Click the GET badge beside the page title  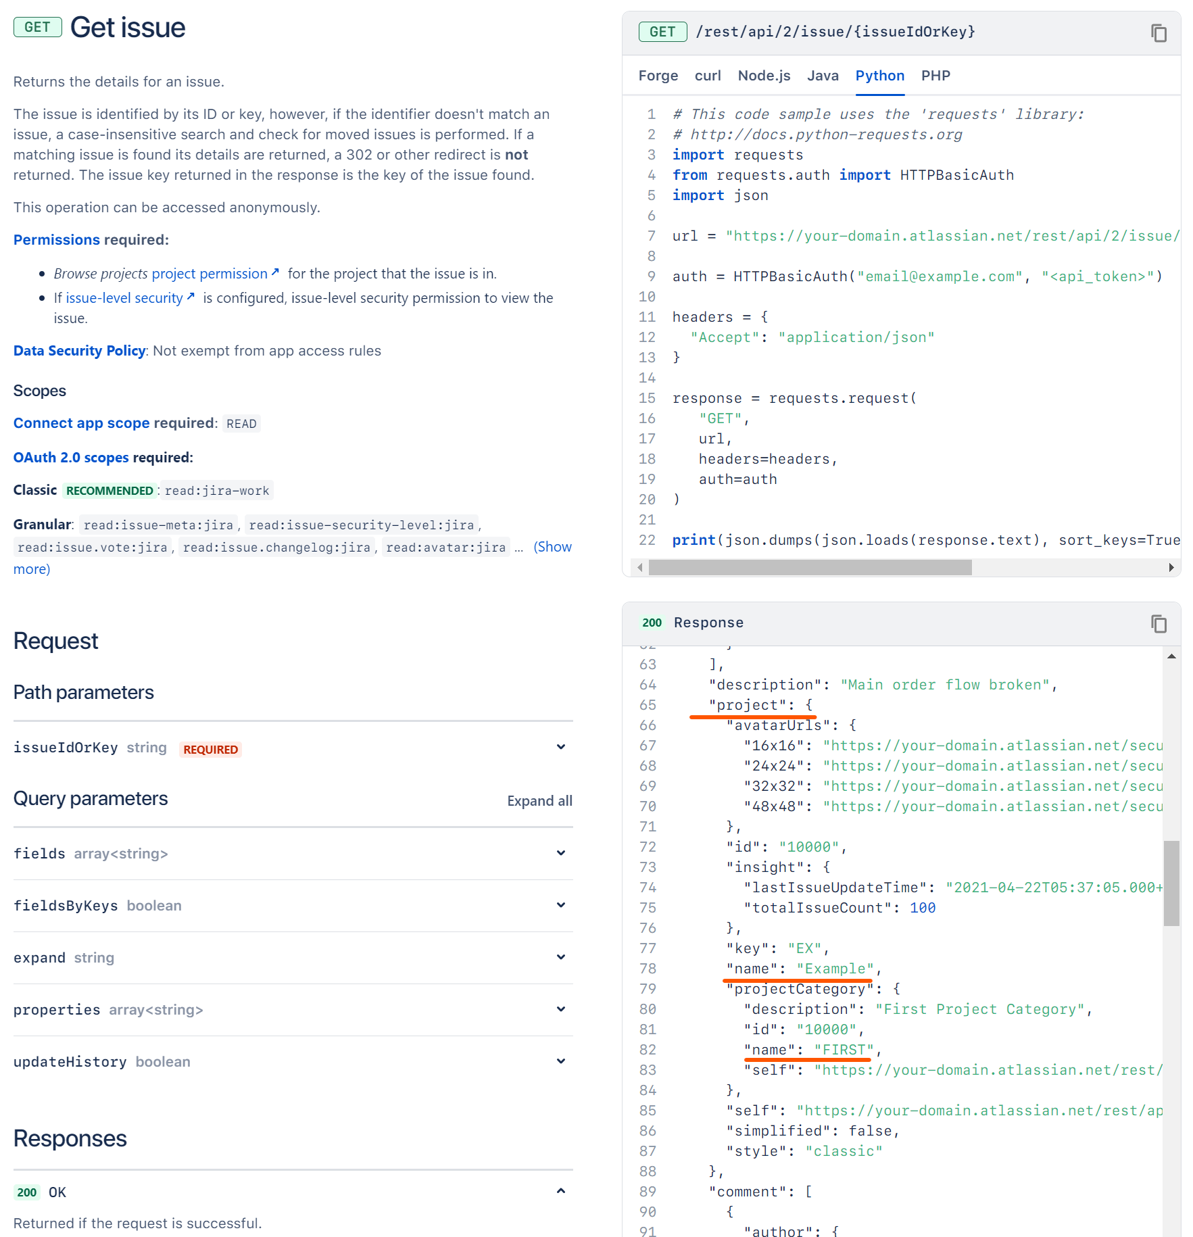point(38,27)
